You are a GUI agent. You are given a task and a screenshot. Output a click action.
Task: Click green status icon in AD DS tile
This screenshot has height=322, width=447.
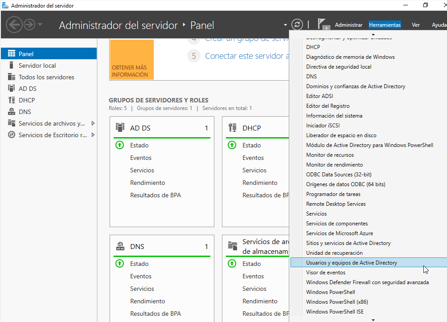coord(120,145)
